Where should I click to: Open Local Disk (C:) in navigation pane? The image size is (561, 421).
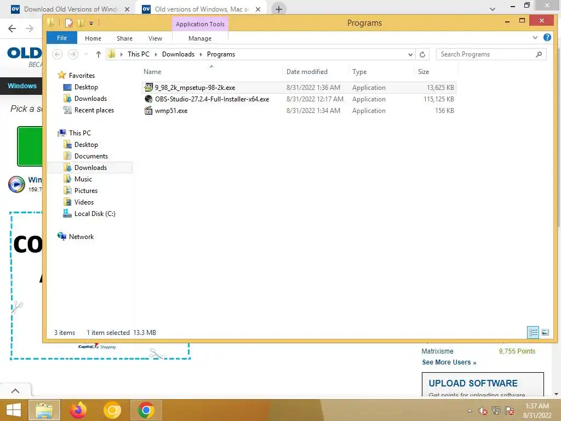(x=95, y=214)
